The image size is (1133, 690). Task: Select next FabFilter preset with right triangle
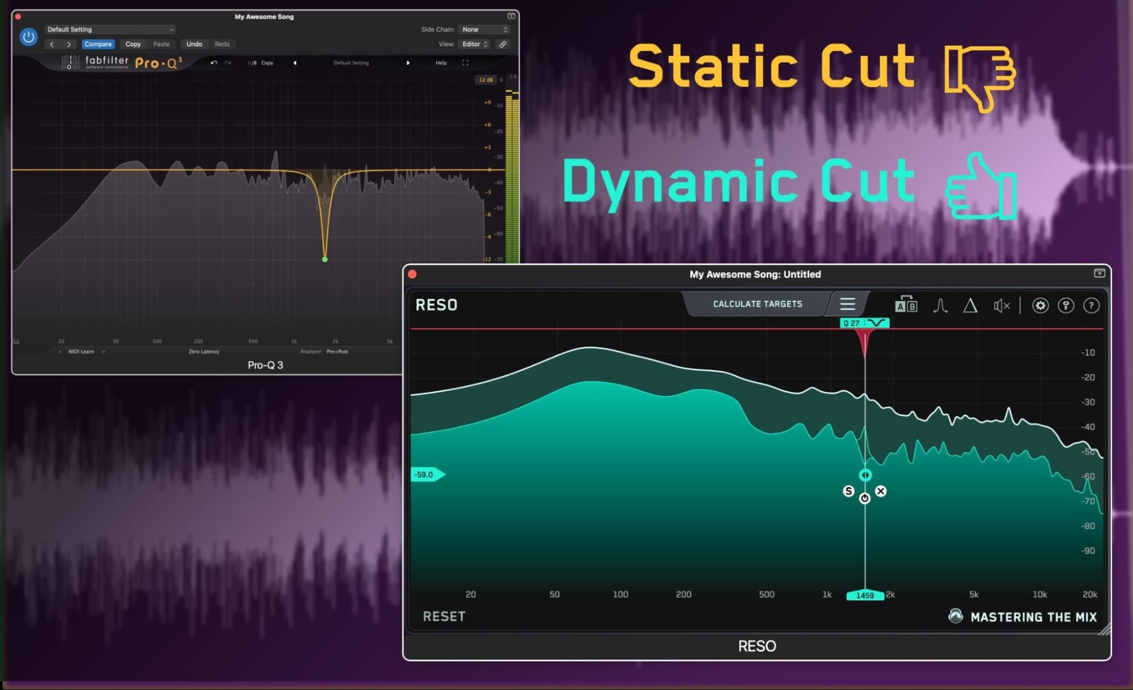pos(408,63)
